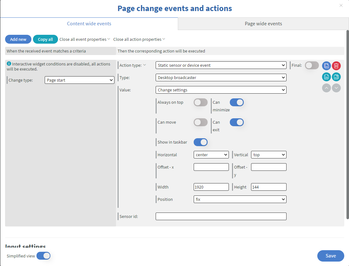The width and height of the screenshot is (349, 266).
Task: Close the dialog with the X icon
Action: [x=341, y=5]
